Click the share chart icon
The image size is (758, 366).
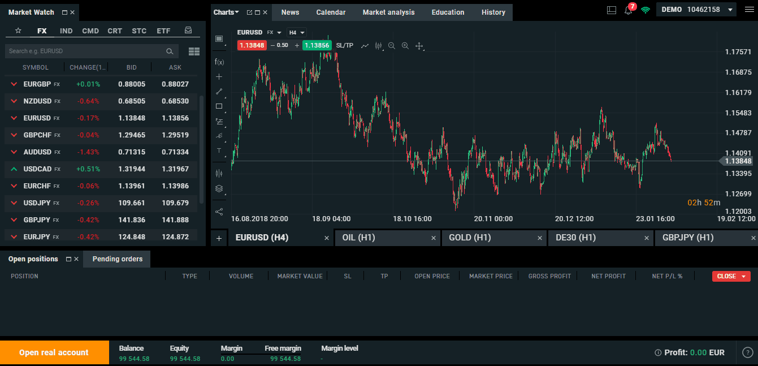coord(219,212)
